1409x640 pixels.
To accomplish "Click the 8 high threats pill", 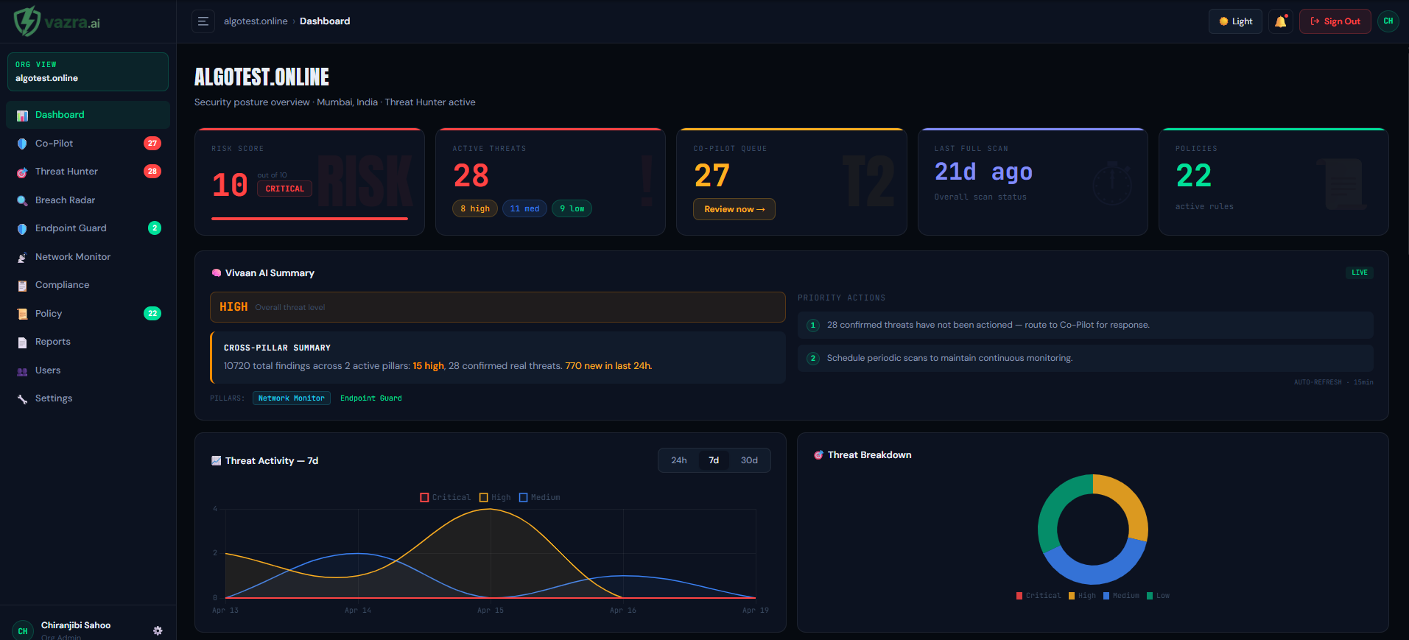I will [475, 208].
